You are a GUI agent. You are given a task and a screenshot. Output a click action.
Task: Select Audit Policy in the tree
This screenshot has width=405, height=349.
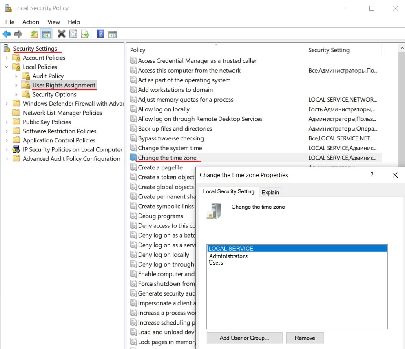(48, 76)
